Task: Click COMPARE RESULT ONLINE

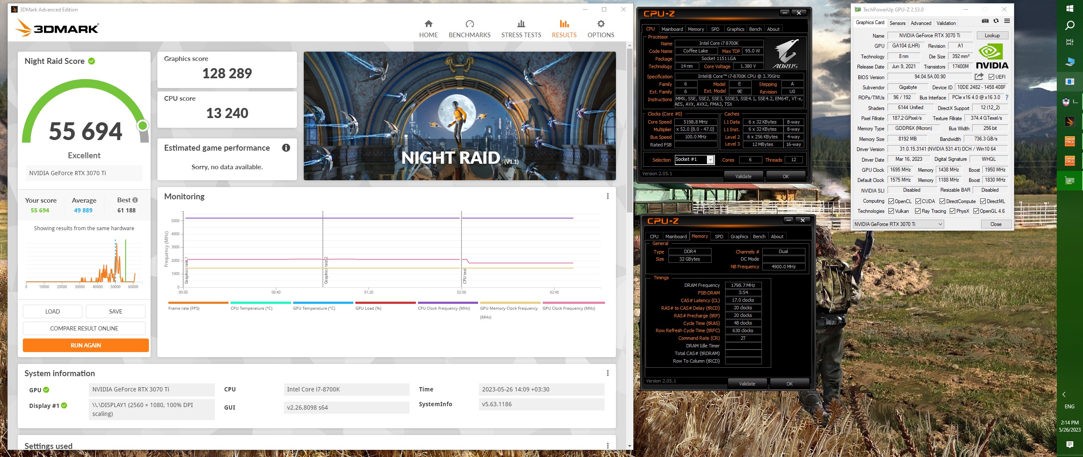Action: [x=84, y=328]
